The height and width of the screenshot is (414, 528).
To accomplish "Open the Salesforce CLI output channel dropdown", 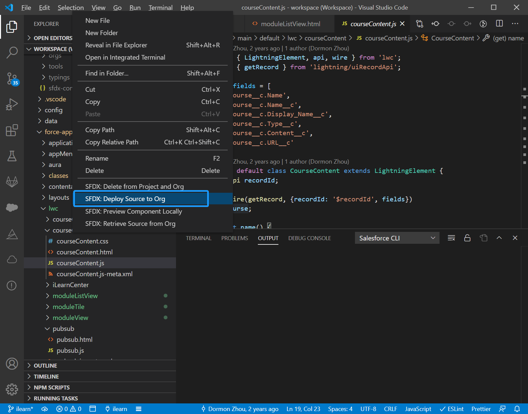I will (x=397, y=238).
